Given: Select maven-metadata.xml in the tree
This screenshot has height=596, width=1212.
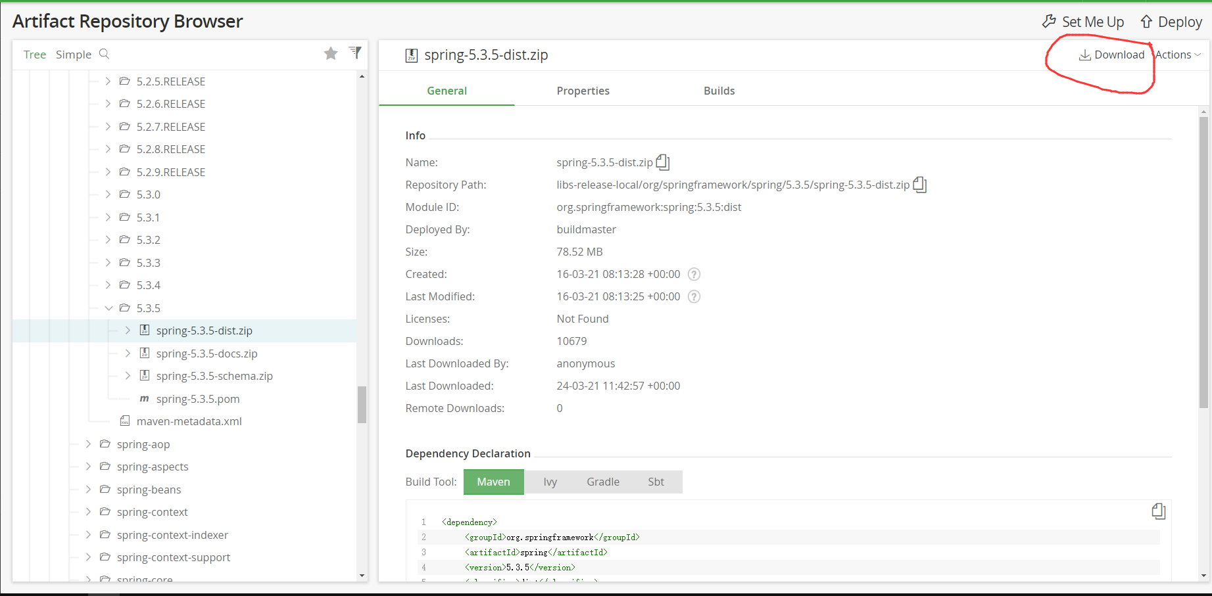Looking at the screenshot, I should pyautogui.click(x=189, y=421).
